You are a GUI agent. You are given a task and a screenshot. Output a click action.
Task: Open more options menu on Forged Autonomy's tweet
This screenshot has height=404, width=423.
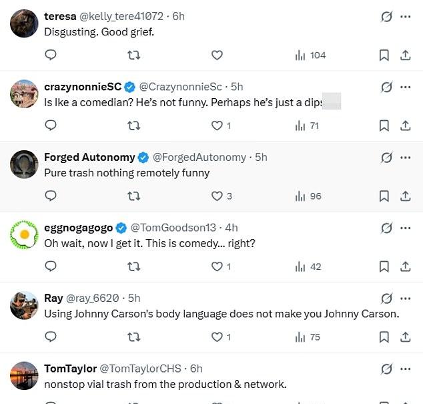click(406, 158)
